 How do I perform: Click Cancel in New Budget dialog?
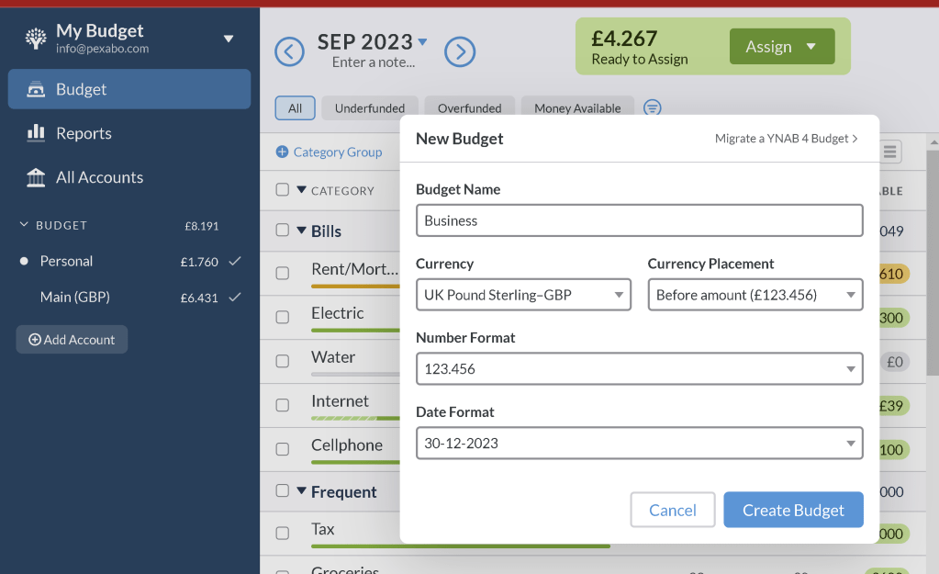point(673,510)
